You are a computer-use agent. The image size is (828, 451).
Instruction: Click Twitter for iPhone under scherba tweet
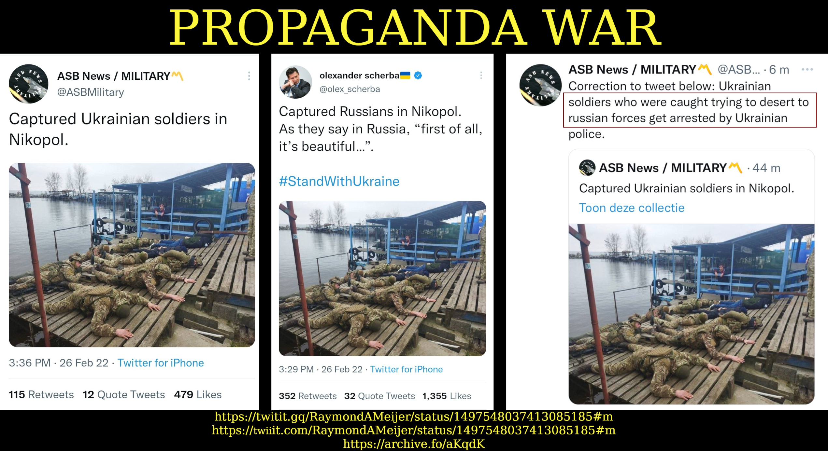[406, 369]
